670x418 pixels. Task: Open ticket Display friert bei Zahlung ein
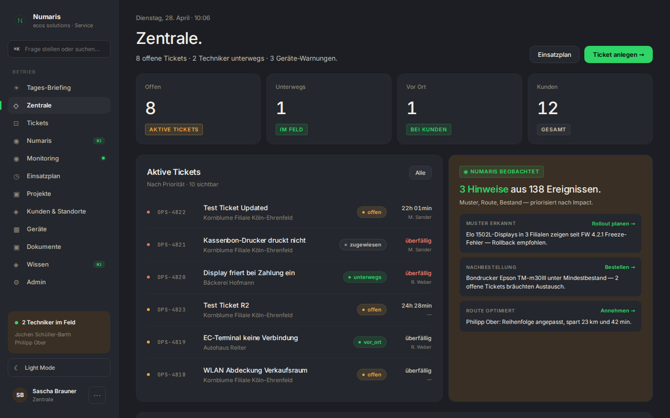(289, 277)
